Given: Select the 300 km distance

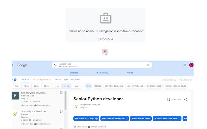Looking at the screenshot, I should coord(66,86).
